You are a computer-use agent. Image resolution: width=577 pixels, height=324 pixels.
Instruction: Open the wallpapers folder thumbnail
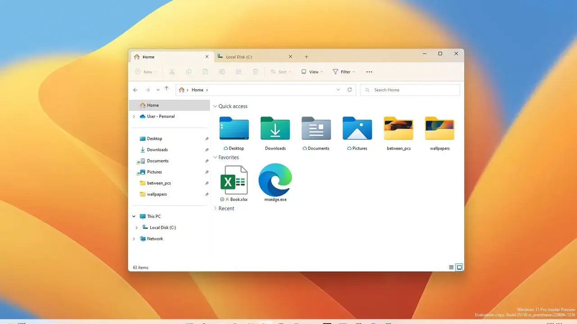[x=440, y=129]
